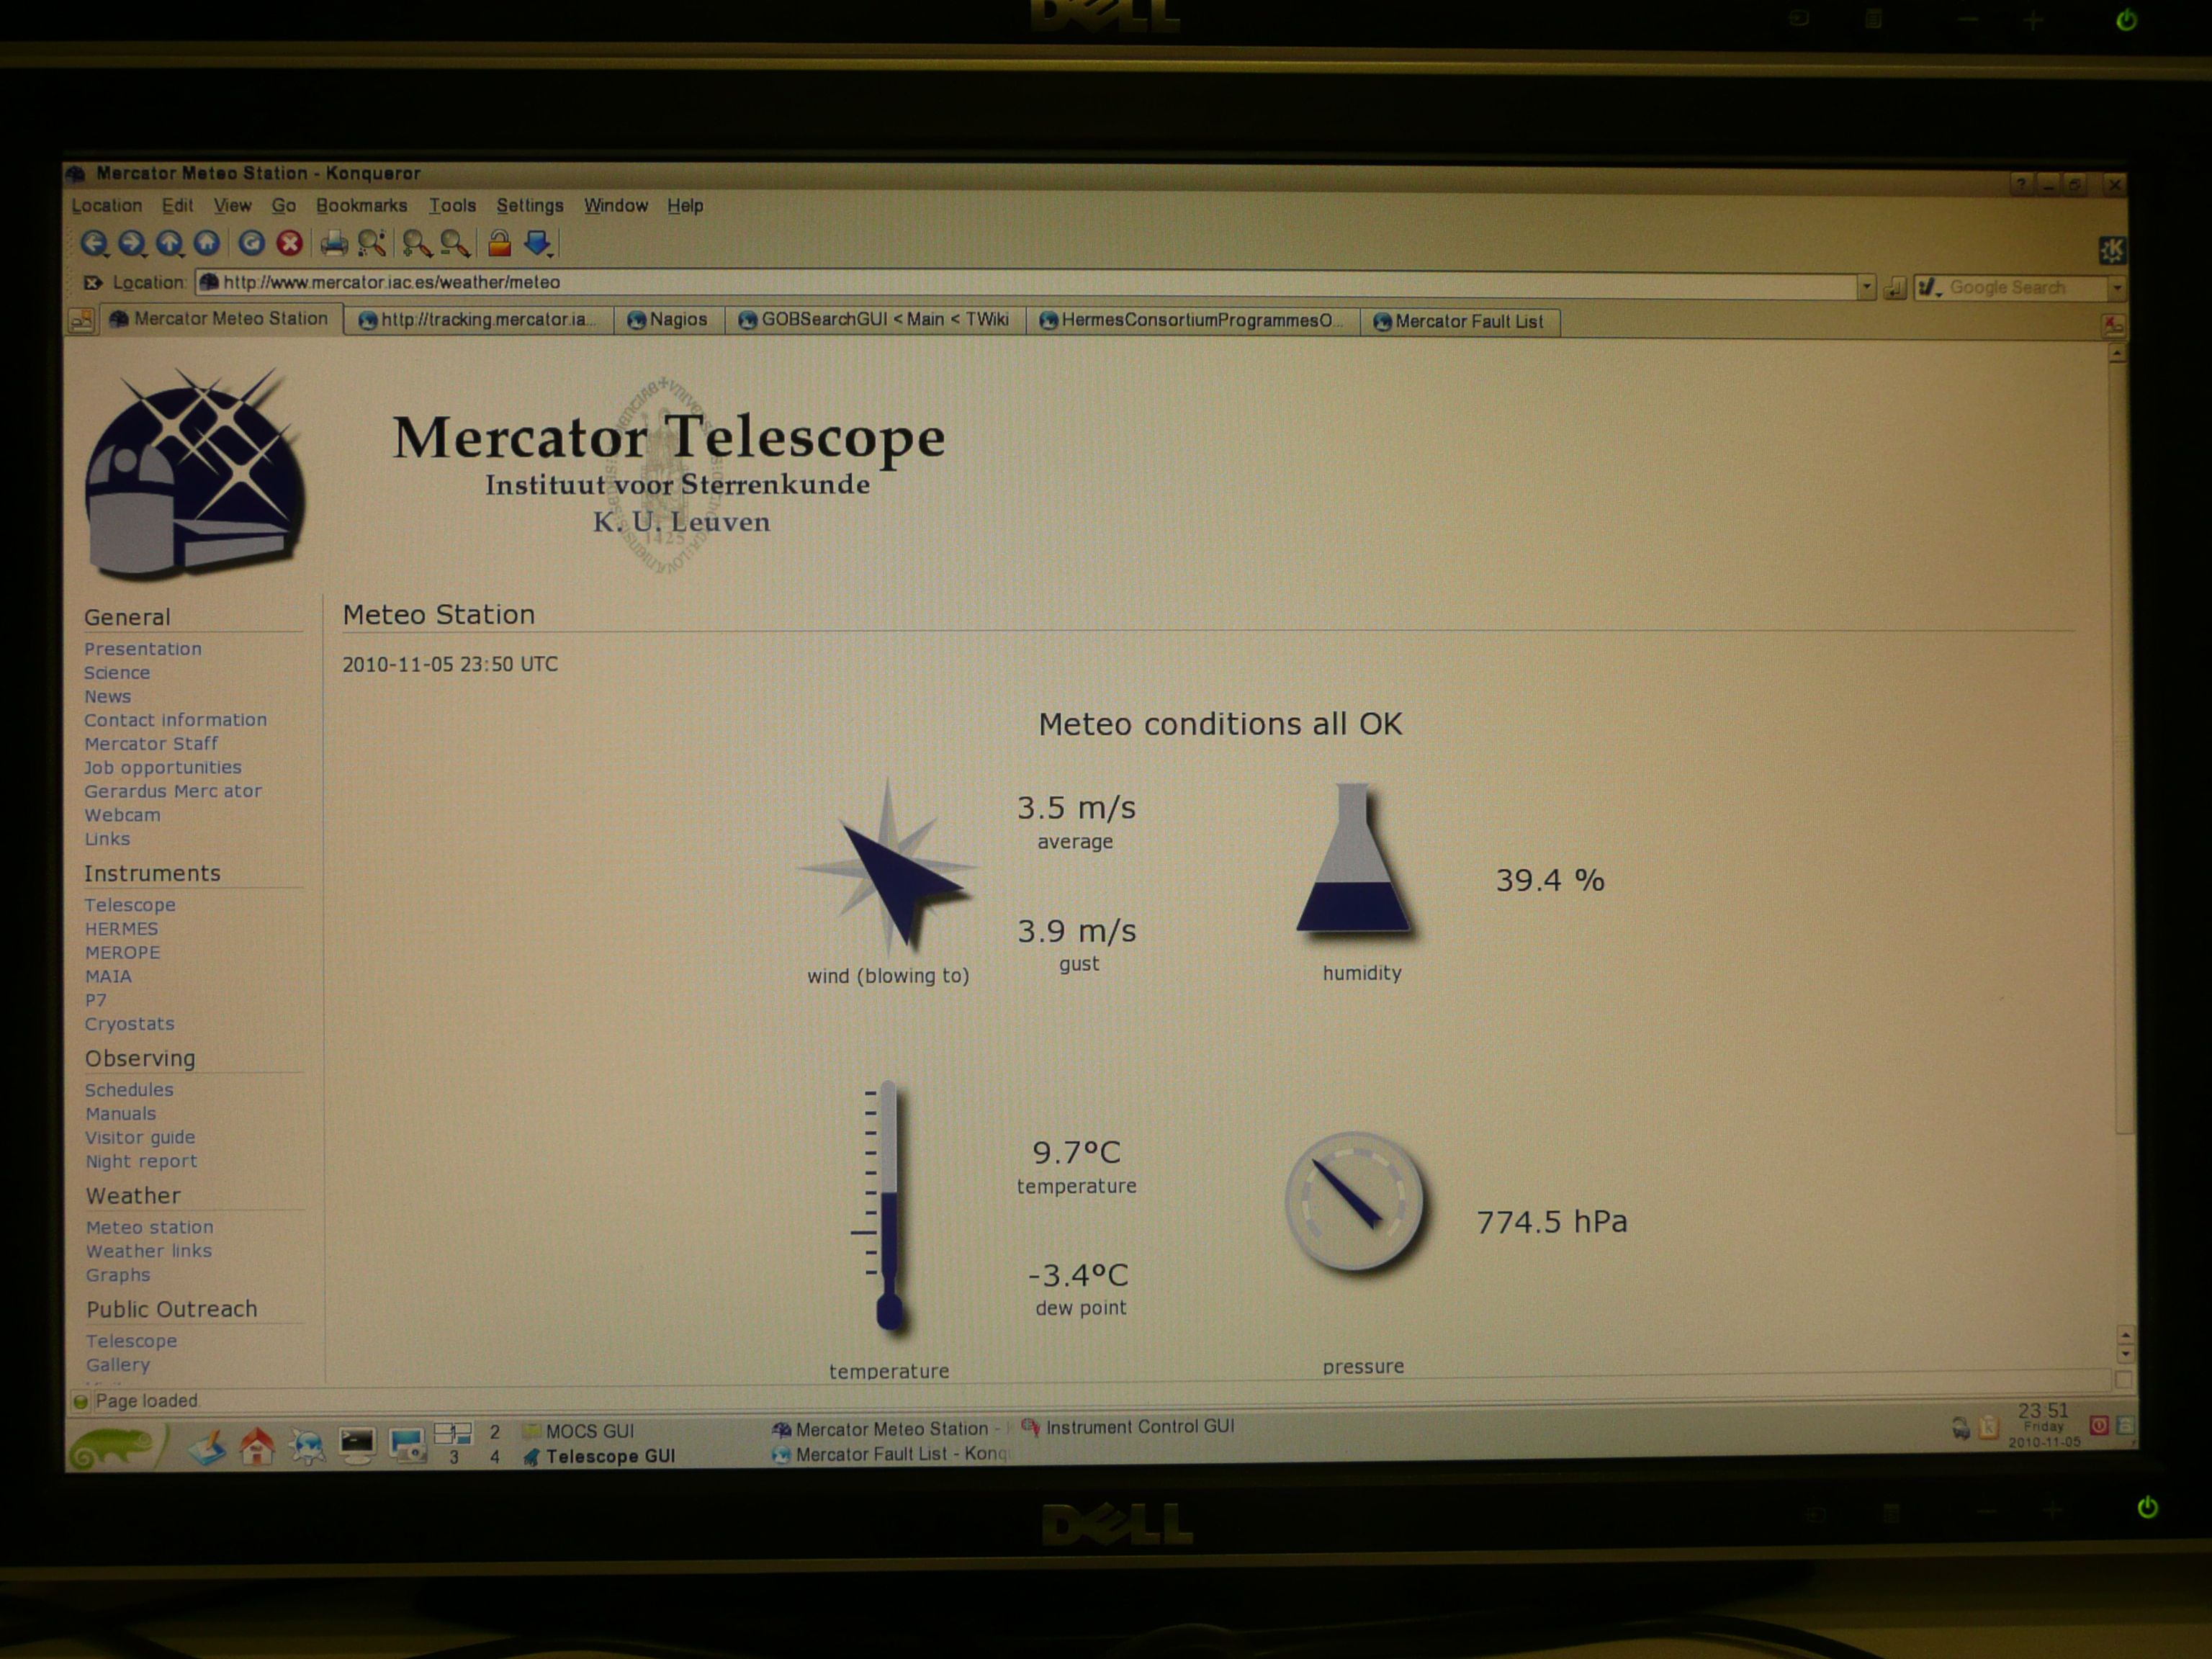2212x1659 pixels.
Task: Open the Mercator Staff link
Action: [x=151, y=744]
